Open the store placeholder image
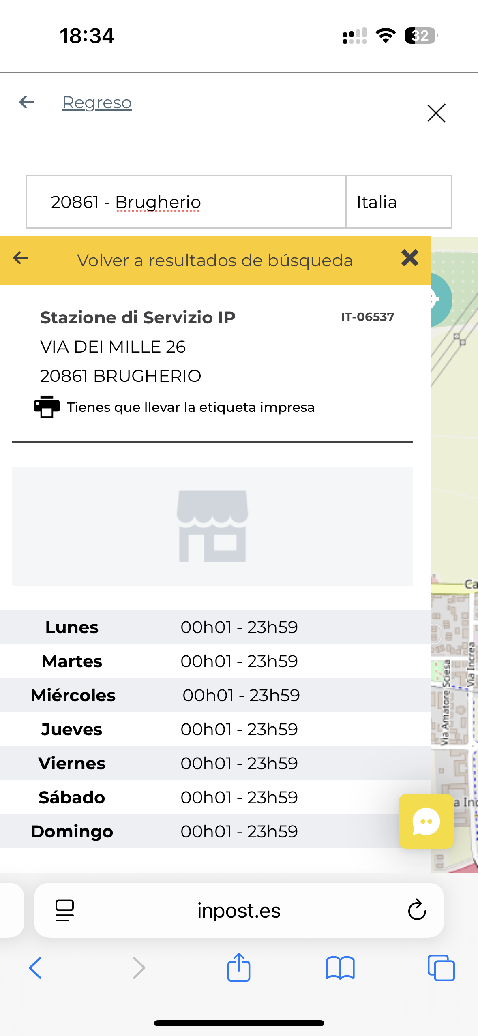478x1036 pixels. pyautogui.click(x=212, y=526)
